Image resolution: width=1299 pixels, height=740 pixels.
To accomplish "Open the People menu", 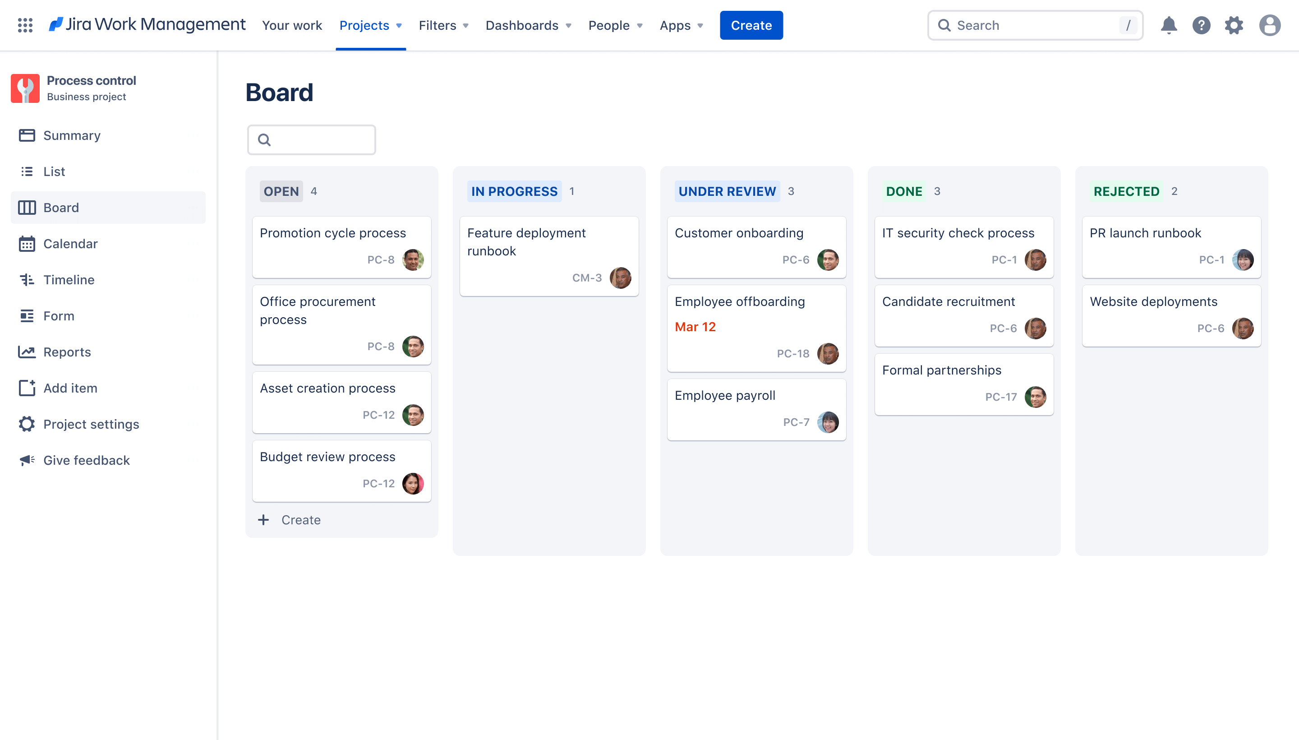I will click(x=616, y=25).
